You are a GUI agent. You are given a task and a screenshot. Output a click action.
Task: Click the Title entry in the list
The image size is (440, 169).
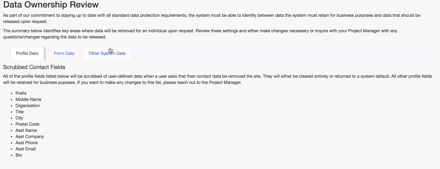point(19,112)
